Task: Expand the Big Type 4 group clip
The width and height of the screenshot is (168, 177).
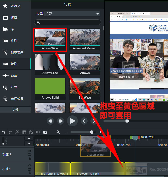Action: (x=38, y=174)
